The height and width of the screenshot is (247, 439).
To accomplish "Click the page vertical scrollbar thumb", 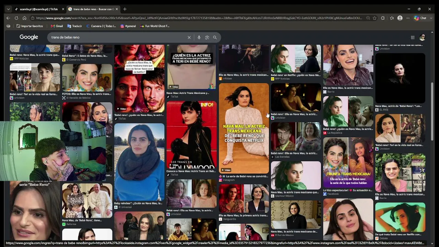I will point(432,111).
